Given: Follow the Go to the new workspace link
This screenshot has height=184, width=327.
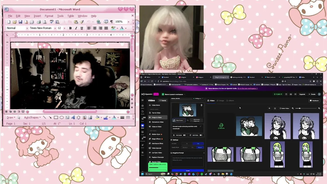Looking at the screenshot, I should [248, 88].
